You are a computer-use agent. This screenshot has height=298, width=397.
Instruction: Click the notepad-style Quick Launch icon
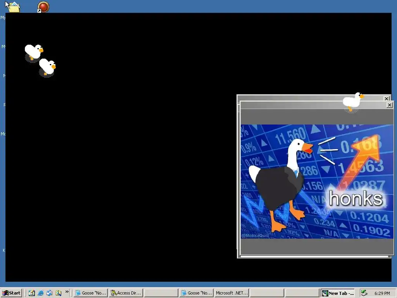[32, 293]
